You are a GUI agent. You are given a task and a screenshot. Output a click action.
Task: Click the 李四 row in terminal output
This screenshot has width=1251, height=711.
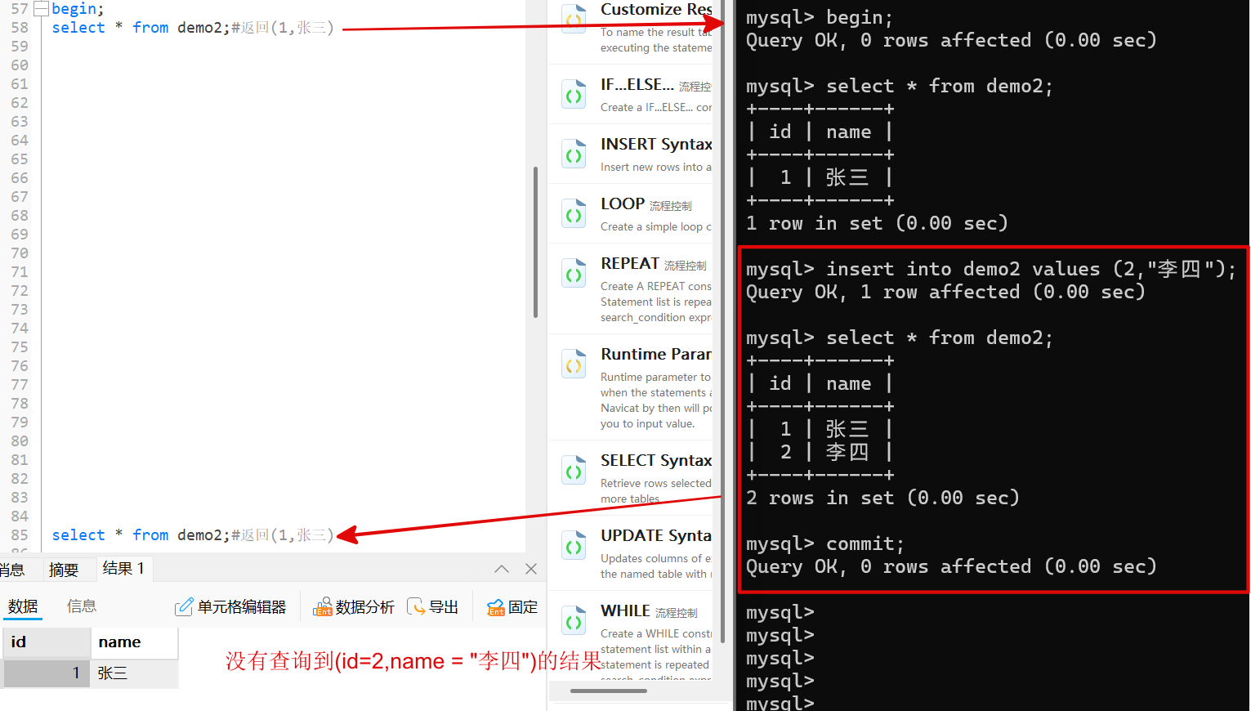(820, 453)
